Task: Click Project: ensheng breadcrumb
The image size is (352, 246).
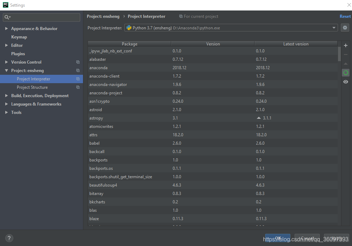Action: coord(103,16)
